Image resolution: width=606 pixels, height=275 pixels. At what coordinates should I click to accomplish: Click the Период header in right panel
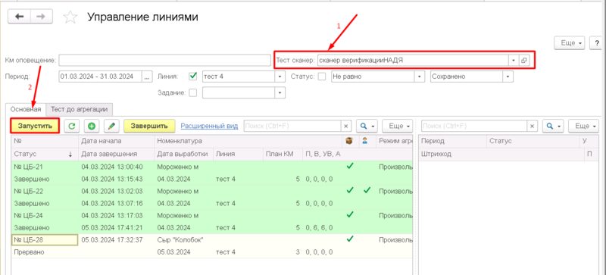click(452, 141)
